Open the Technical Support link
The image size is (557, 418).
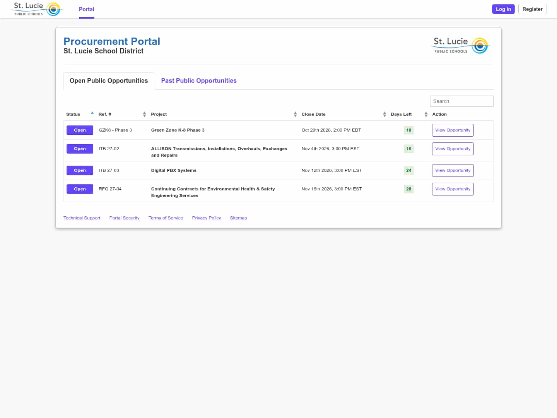click(82, 218)
